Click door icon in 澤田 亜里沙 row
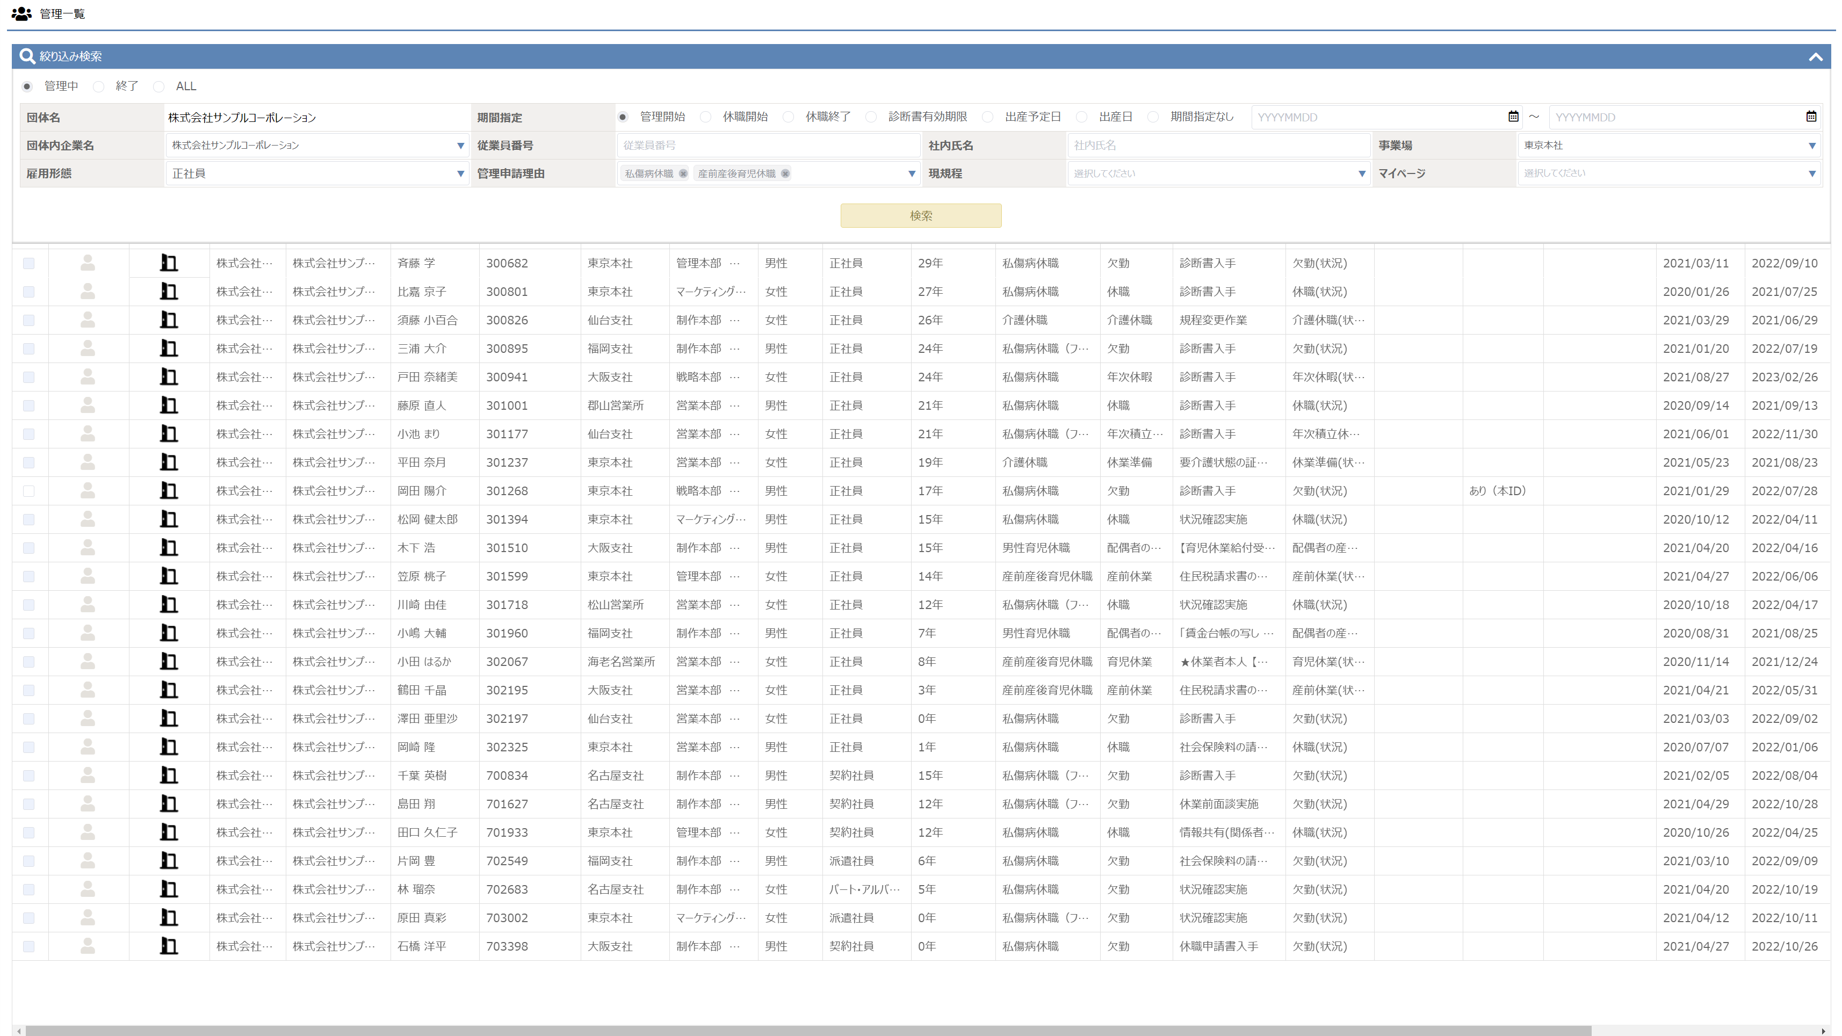The image size is (1842, 1036). point(169,719)
